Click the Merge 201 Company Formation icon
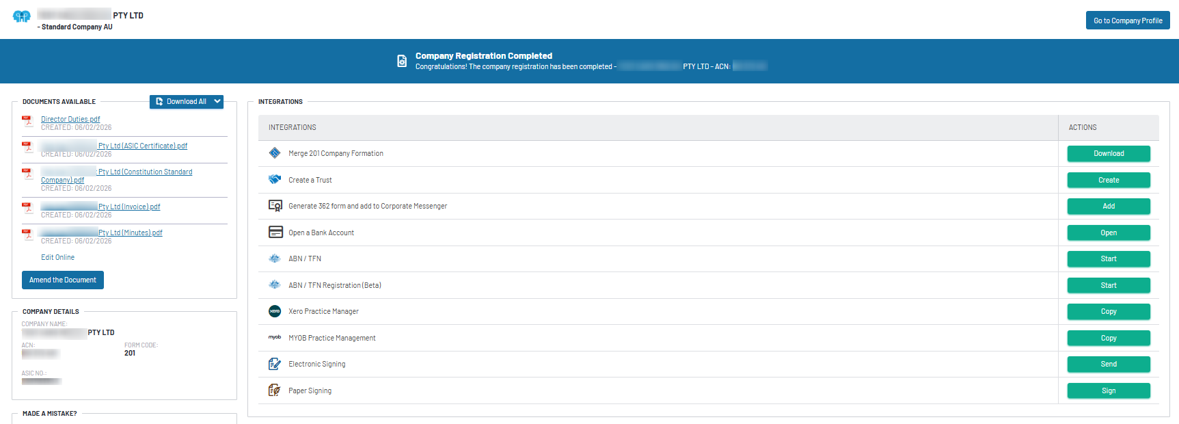The height and width of the screenshot is (424, 1179). tap(275, 153)
